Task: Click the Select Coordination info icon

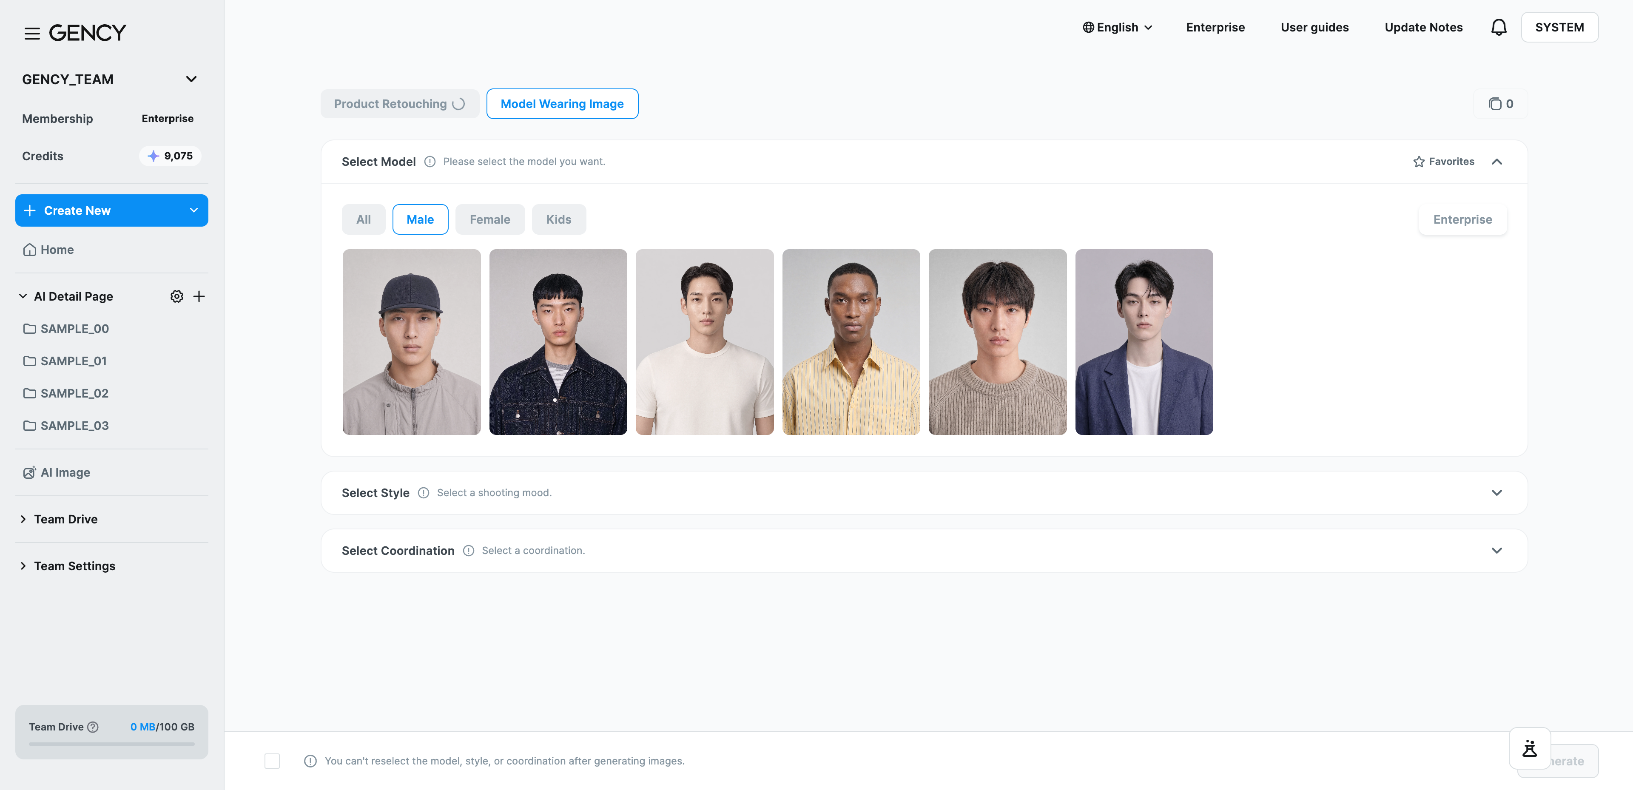Action: pyautogui.click(x=469, y=550)
